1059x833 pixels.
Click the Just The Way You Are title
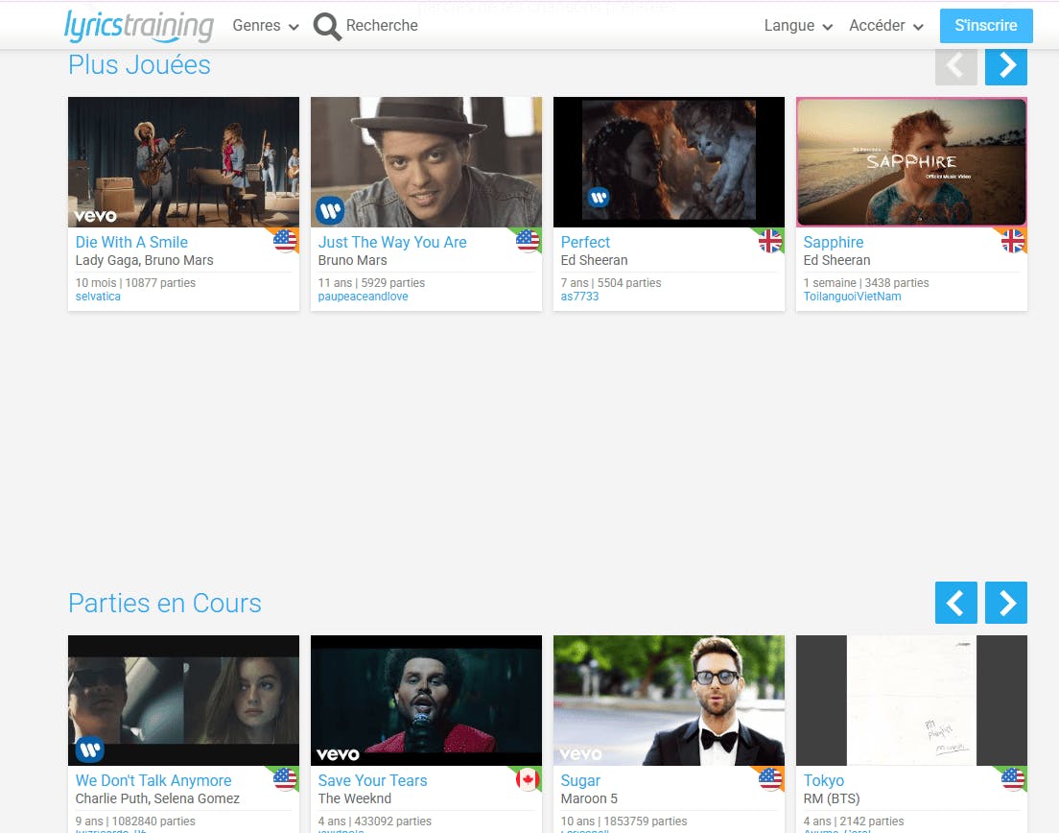[x=392, y=242]
